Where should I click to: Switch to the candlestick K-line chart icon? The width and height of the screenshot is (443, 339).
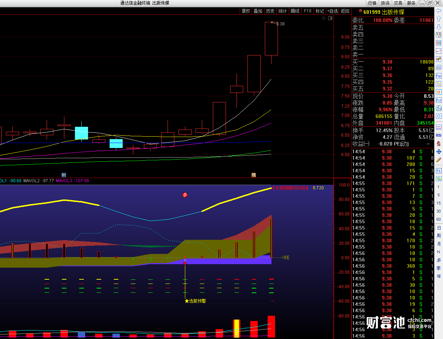pyautogui.click(x=439, y=59)
